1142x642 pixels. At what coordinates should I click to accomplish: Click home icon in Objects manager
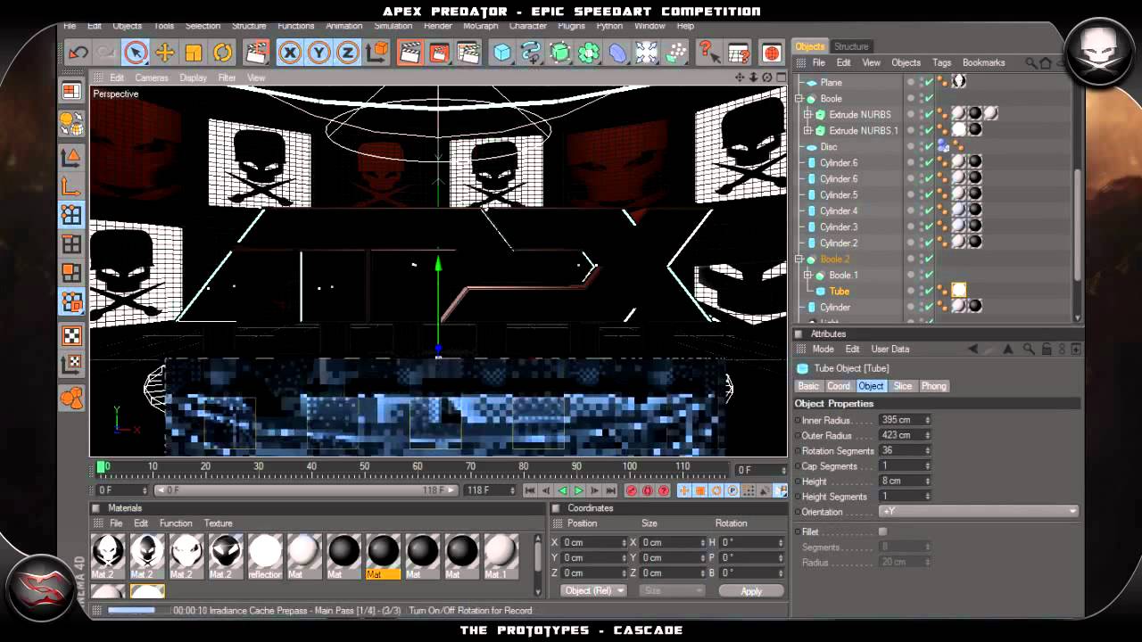1047,62
